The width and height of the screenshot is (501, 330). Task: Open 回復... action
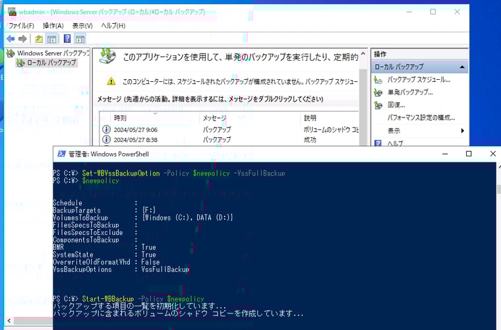[x=396, y=105]
